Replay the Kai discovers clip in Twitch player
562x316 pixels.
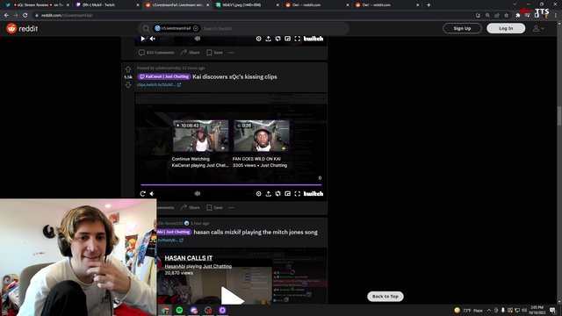coord(142,193)
